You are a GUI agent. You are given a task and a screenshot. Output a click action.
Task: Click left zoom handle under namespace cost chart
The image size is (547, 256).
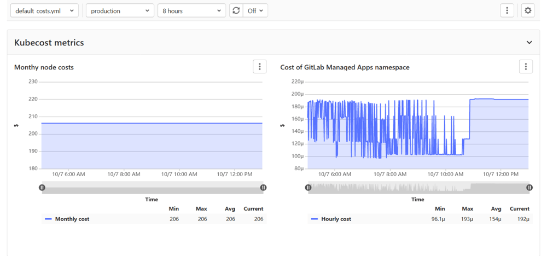(x=309, y=188)
